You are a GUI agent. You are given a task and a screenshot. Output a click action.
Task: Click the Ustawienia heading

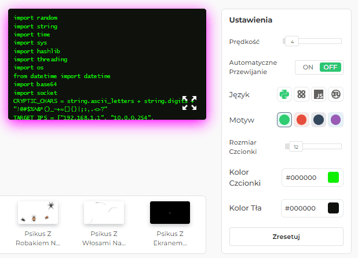[251, 20]
